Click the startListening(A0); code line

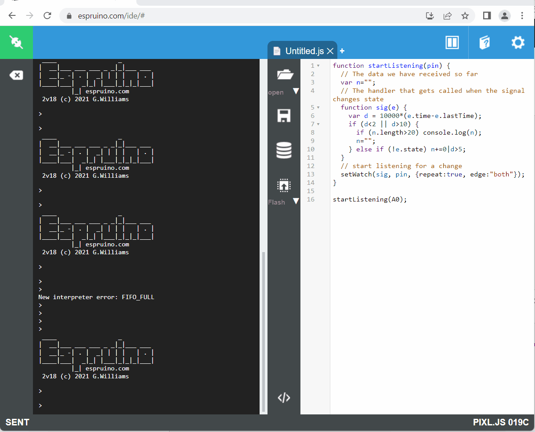coord(370,199)
